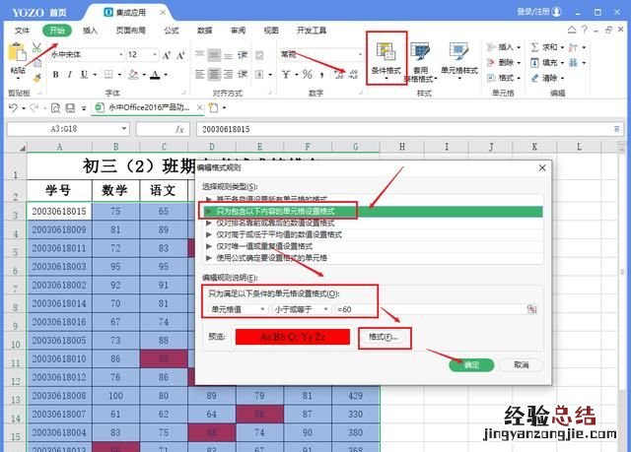The image size is (631, 452).
Task: Click the undo arrow in quick toolbar
Action: click(x=13, y=107)
